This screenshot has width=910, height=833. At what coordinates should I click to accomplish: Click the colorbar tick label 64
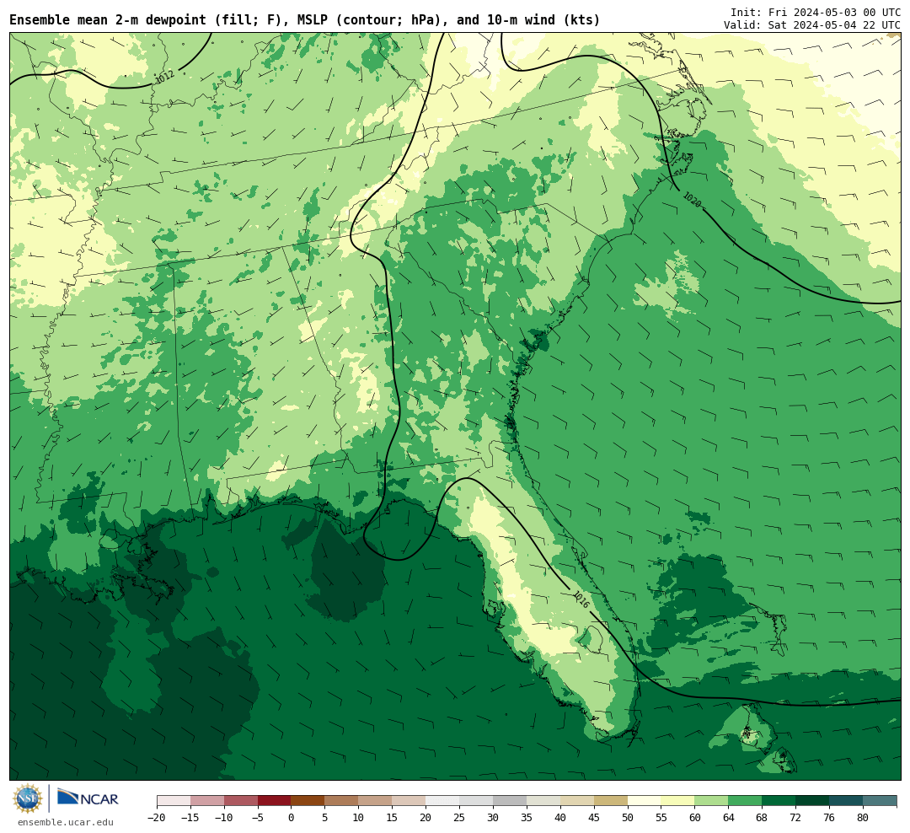729,817
